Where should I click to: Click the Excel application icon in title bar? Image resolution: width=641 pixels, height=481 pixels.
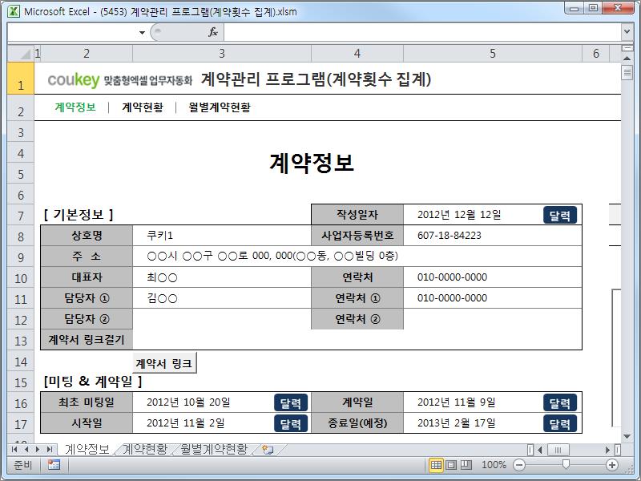(x=14, y=11)
